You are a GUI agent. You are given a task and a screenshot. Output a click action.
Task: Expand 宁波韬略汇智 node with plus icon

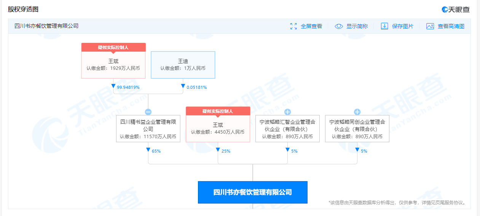[287, 112]
